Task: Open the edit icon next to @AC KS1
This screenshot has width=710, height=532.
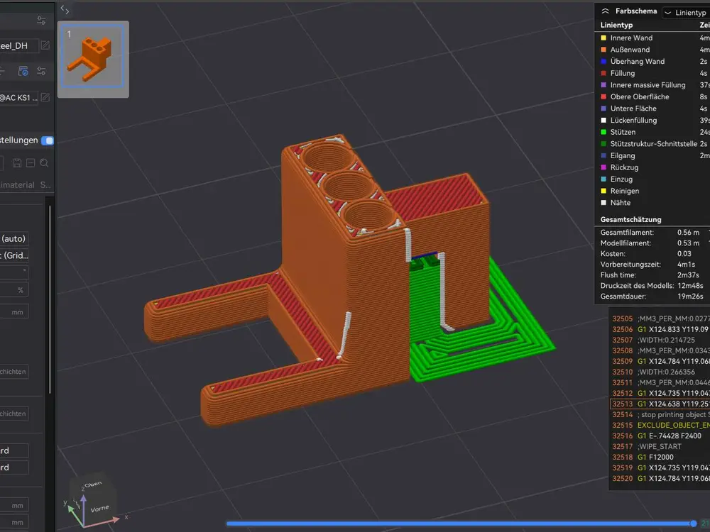Action: tap(45, 97)
